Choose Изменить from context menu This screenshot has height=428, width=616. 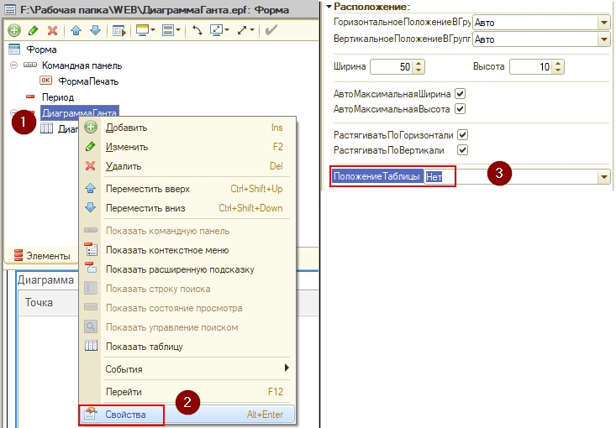pos(187,147)
